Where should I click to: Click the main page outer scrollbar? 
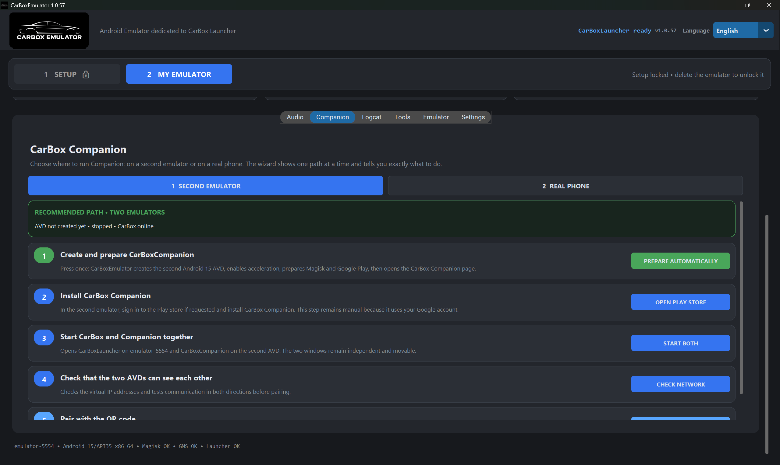click(x=767, y=334)
